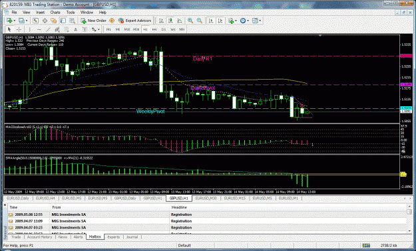This screenshot has width=416, height=251.
Task: Click the New Order button
Action: pyautogui.click(x=93, y=21)
